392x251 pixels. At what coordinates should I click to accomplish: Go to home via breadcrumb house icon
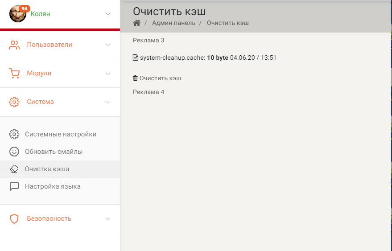point(137,23)
